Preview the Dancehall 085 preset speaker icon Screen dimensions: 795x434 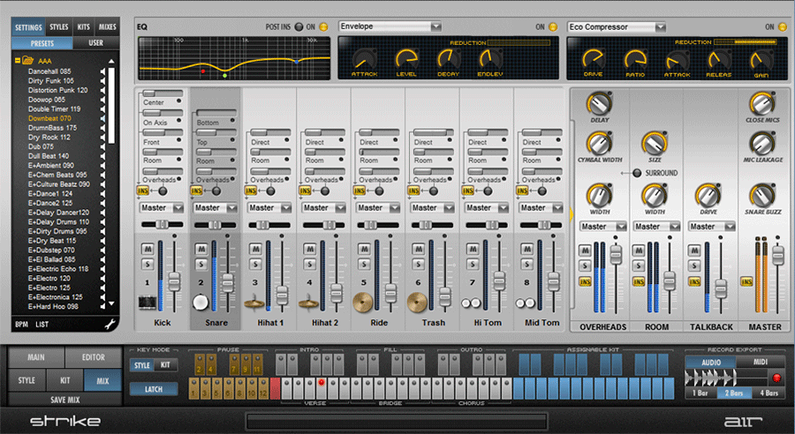pos(102,71)
